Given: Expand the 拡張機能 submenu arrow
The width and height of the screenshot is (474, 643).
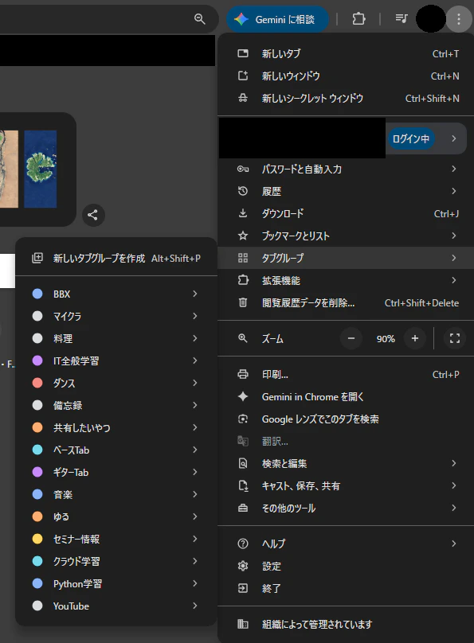Looking at the screenshot, I should (x=454, y=280).
